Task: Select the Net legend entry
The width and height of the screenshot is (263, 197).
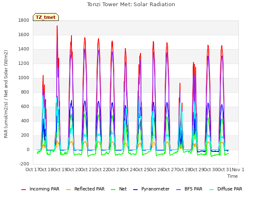Action: coord(119,189)
